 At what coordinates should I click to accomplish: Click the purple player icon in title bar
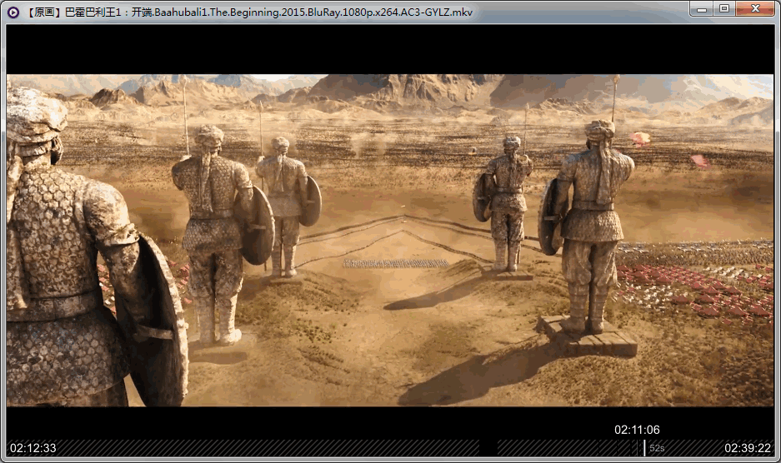coord(13,12)
